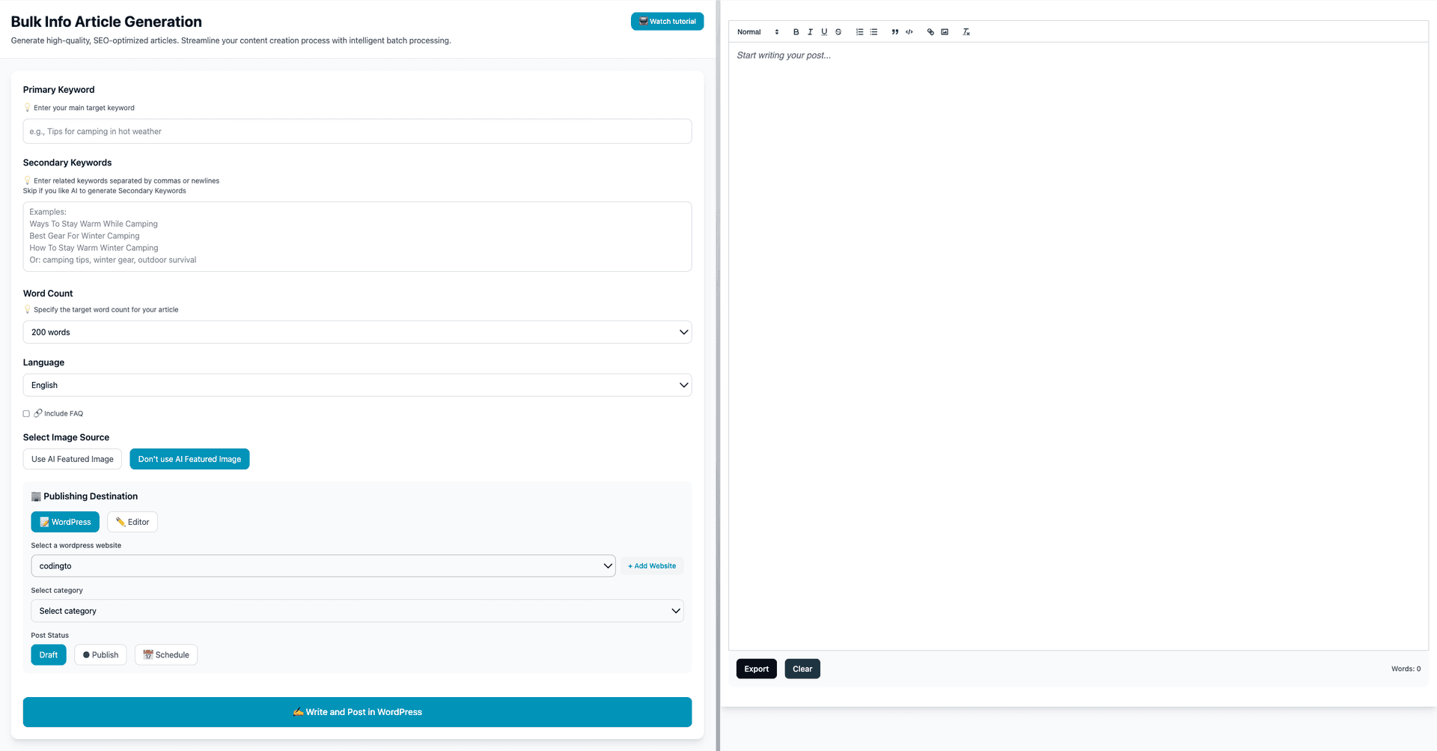This screenshot has width=1437, height=751.
Task: Open the Normal heading style menu
Action: point(756,31)
